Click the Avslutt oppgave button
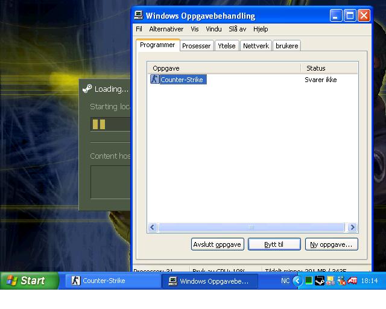The image size is (386, 309). click(217, 244)
